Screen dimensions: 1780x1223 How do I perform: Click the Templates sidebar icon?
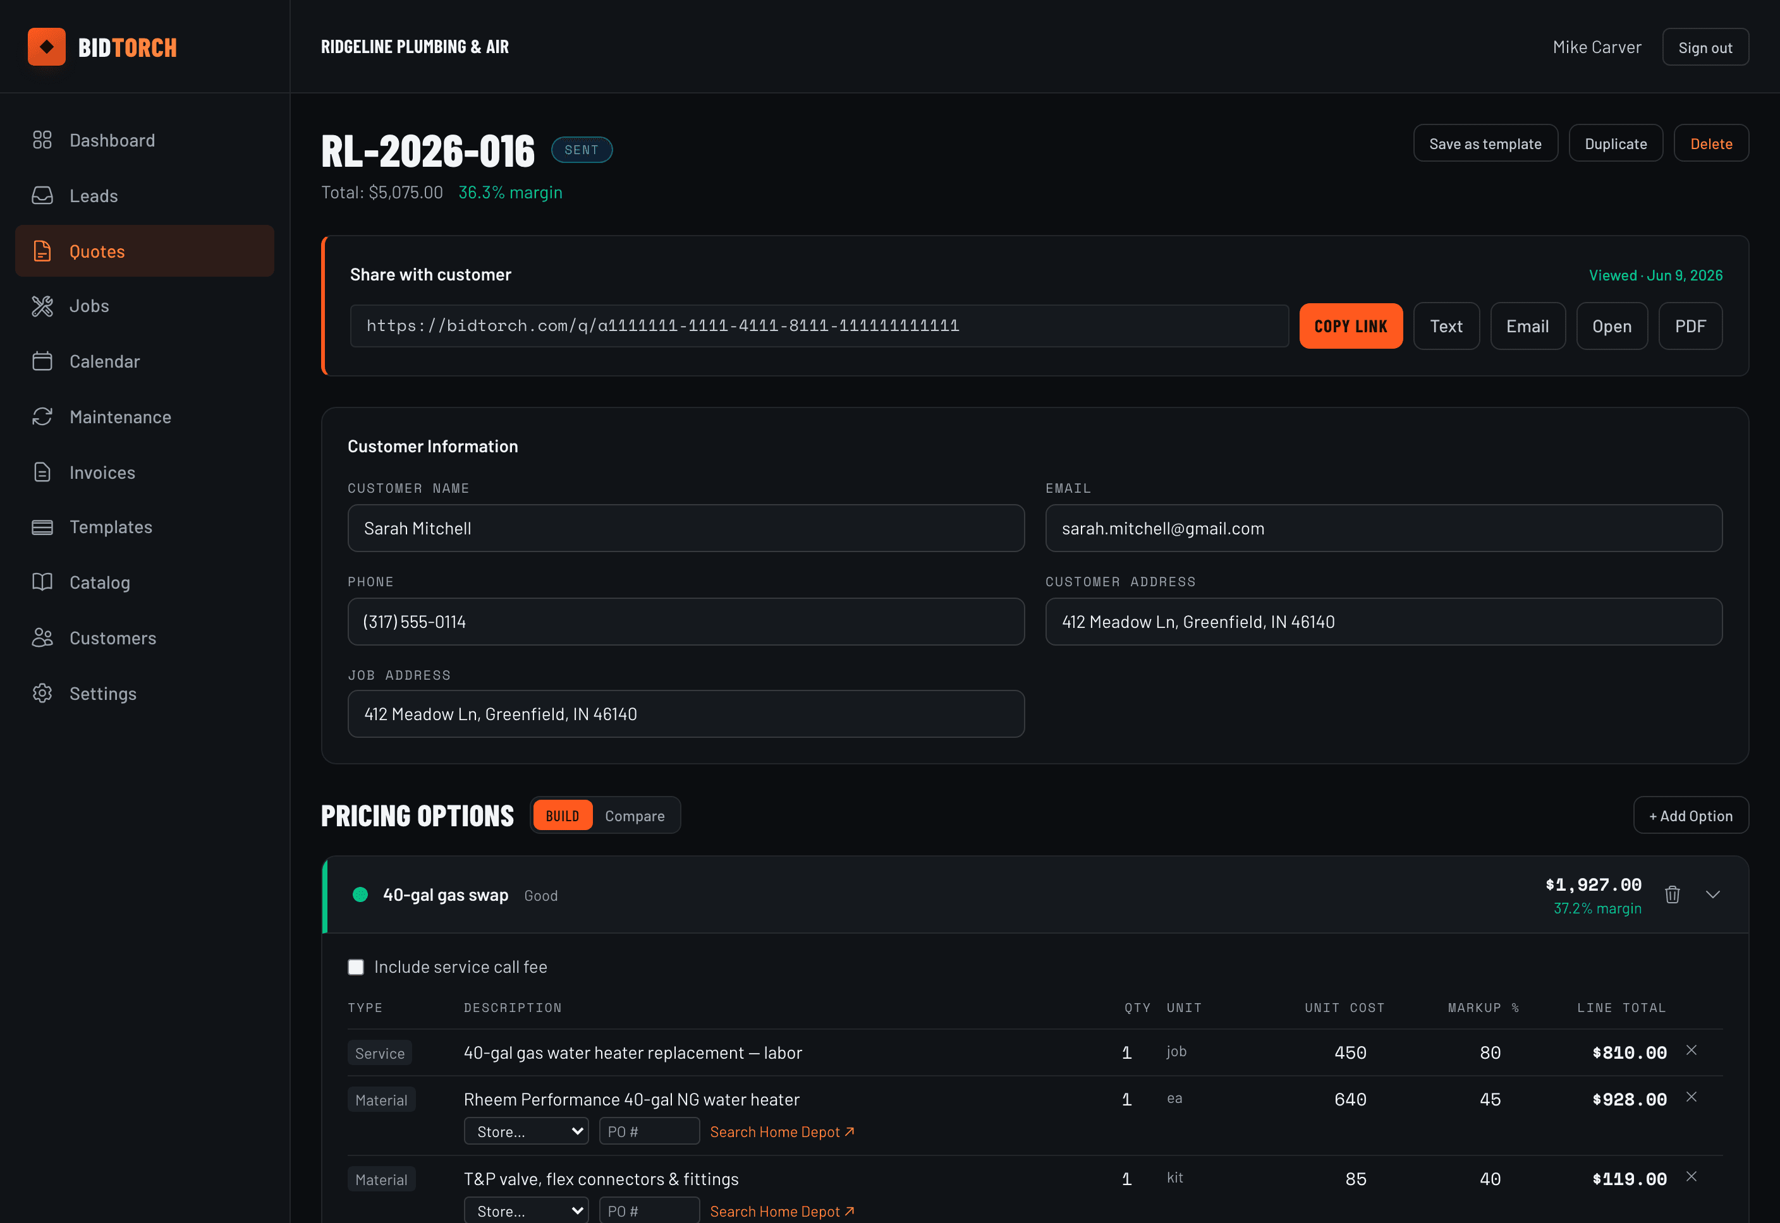pyautogui.click(x=42, y=527)
